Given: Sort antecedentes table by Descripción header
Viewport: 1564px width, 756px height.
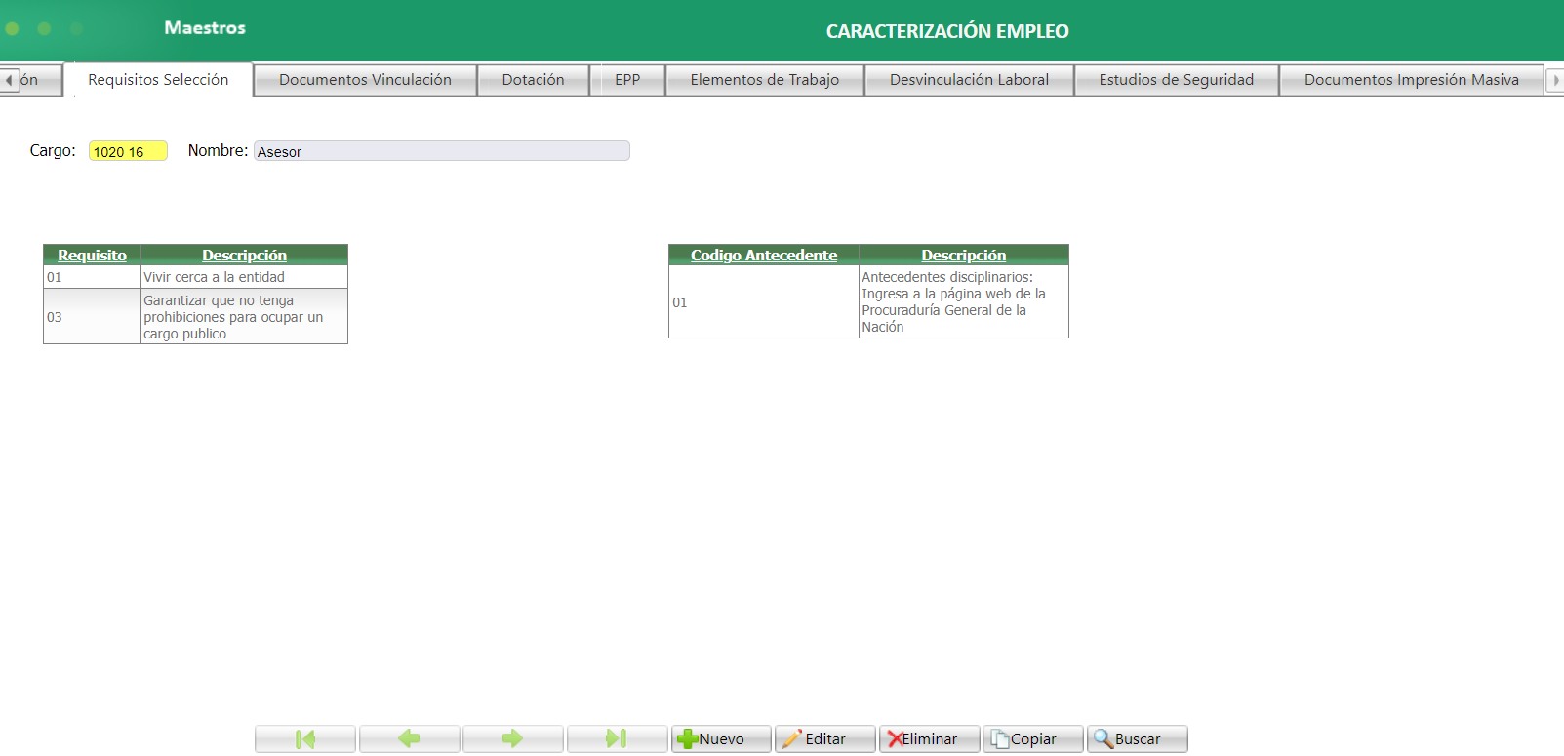Looking at the screenshot, I should (x=963, y=255).
